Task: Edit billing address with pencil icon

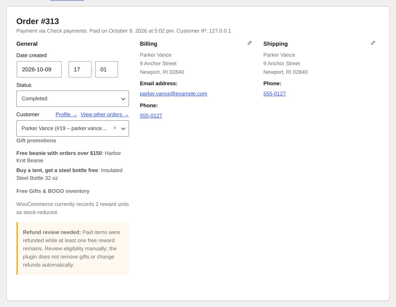Action: pos(249,43)
